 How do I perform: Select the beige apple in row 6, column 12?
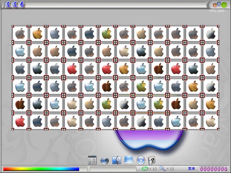(211, 121)
